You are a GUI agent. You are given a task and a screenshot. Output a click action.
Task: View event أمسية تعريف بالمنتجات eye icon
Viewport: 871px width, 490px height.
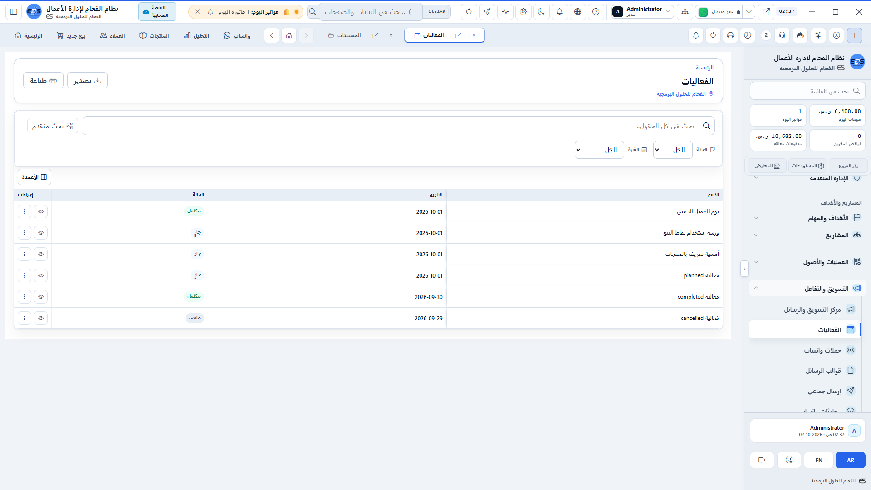coord(41,254)
